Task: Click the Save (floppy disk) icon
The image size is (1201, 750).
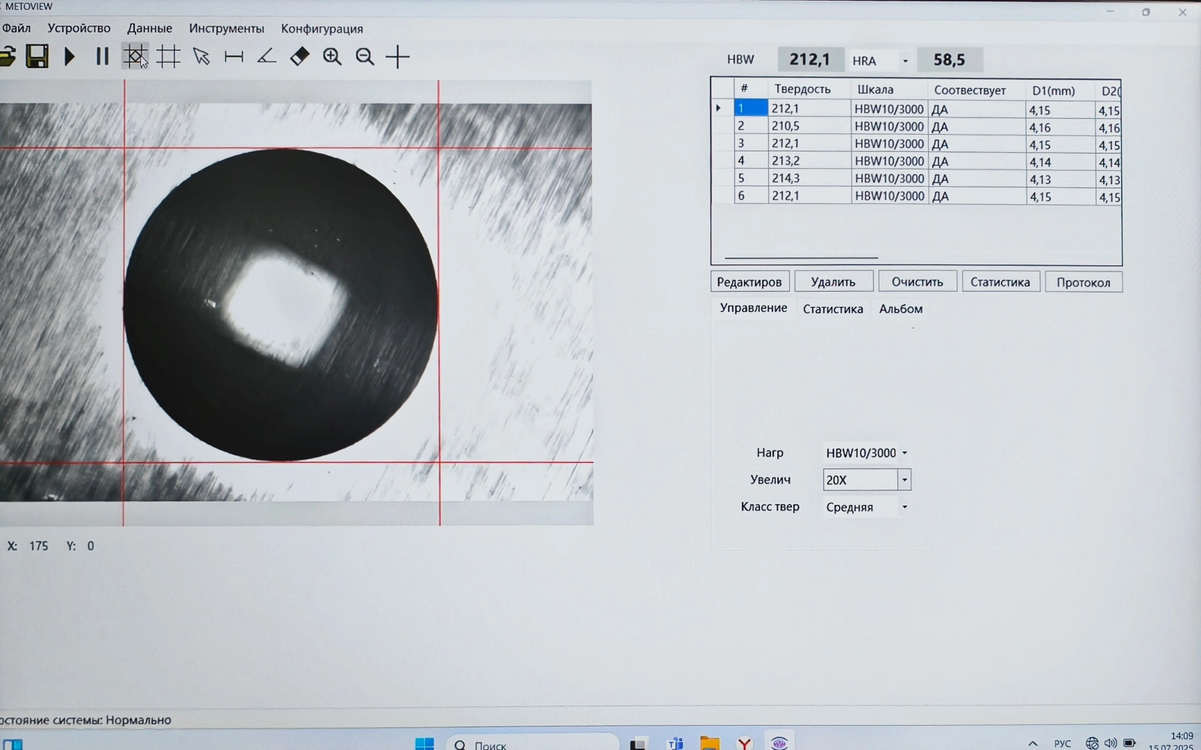Action: [x=37, y=56]
